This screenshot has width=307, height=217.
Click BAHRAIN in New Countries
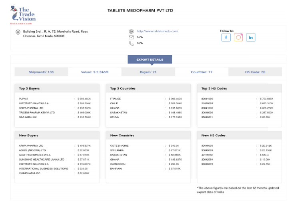point(116,169)
